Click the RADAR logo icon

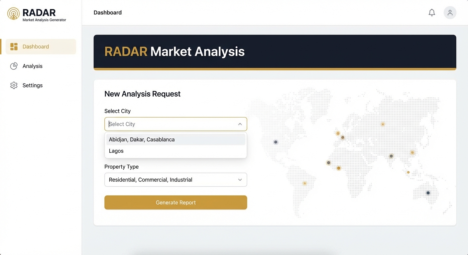(13, 14)
